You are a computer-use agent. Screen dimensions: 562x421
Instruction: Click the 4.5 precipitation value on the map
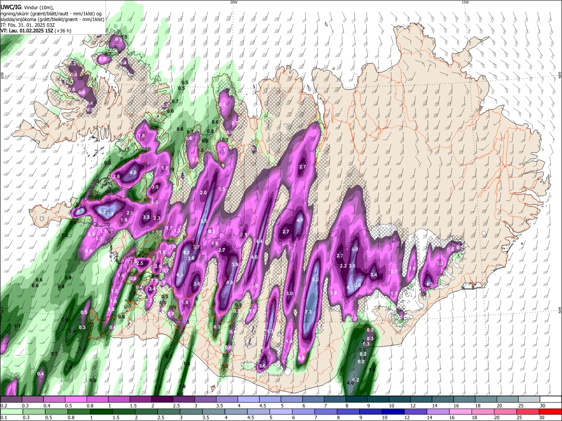[300, 220]
